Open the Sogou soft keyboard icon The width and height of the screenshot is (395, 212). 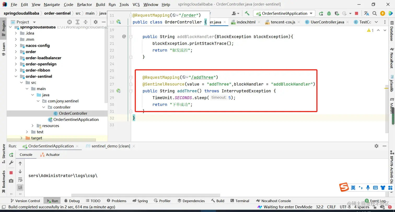pos(375,187)
